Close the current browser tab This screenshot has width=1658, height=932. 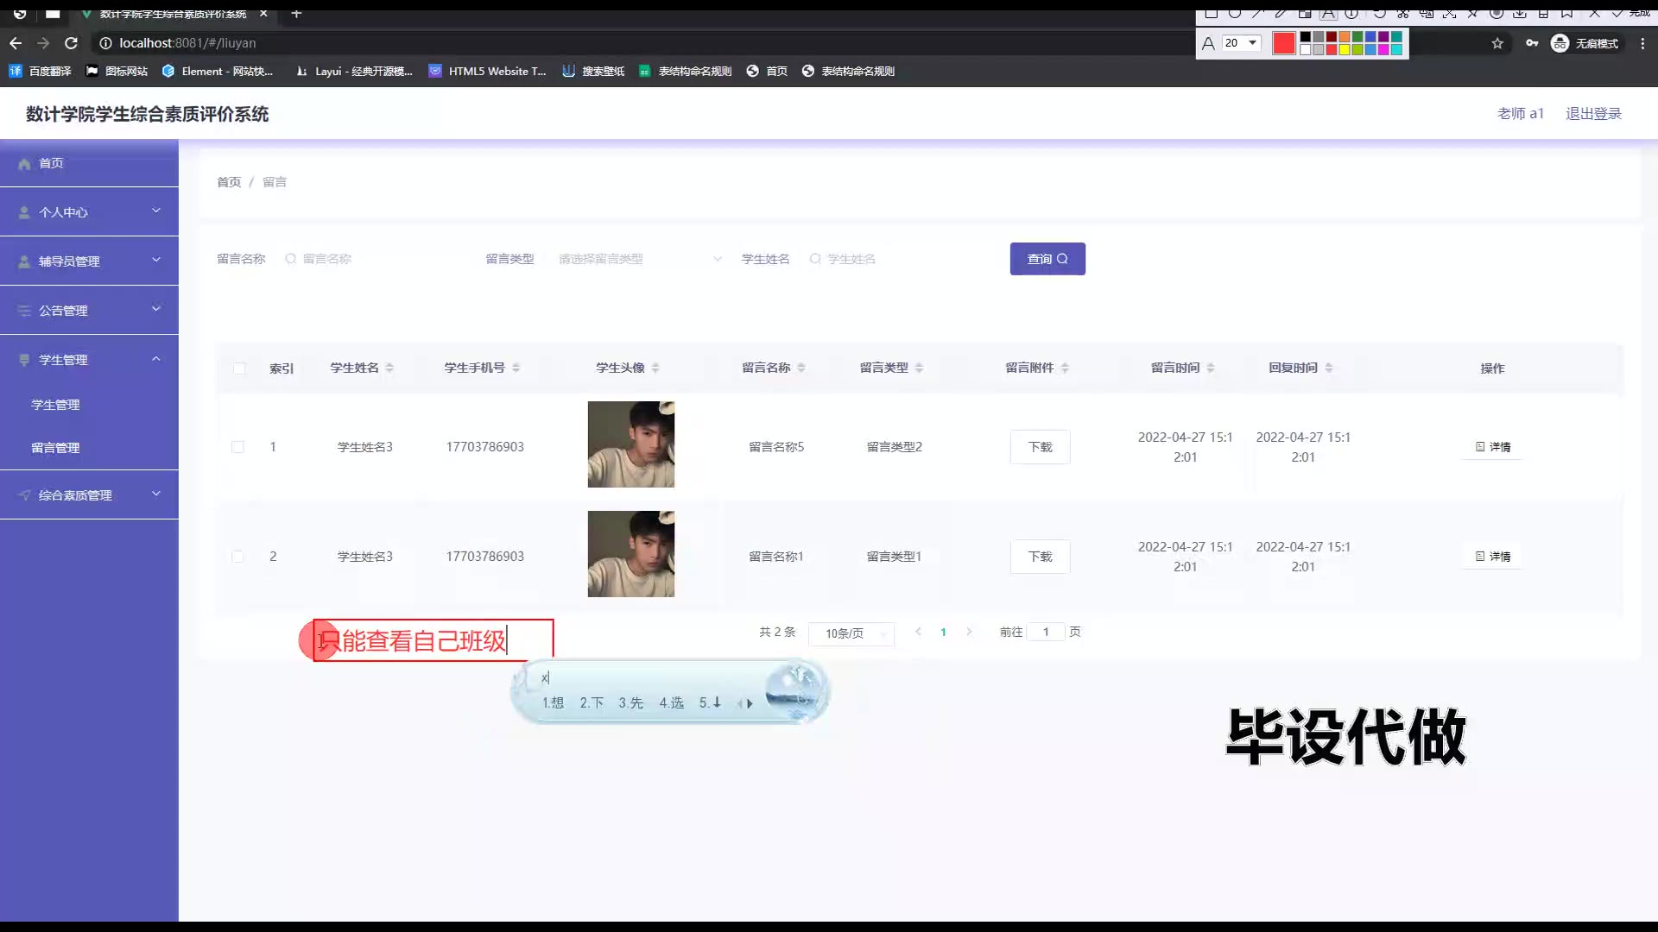[263, 13]
